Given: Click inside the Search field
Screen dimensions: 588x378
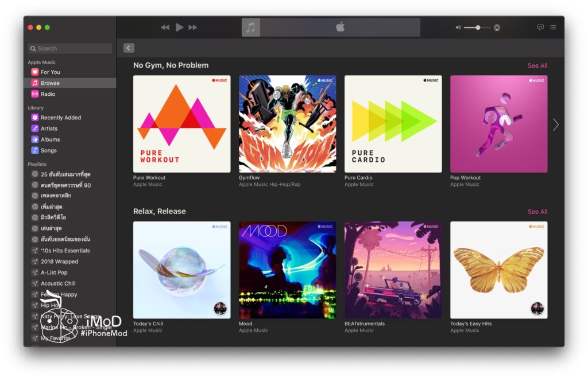Looking at the screenshot, I should click(69, 48).
